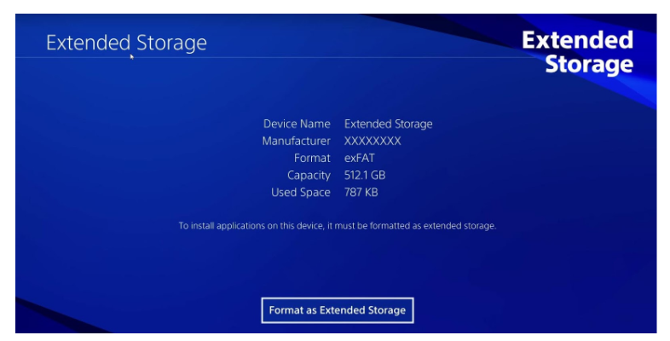The width and height of the screenshot is (670, 341).
Task: Select the XXXXXXXX manufacturer value
Action: point(373,141)
